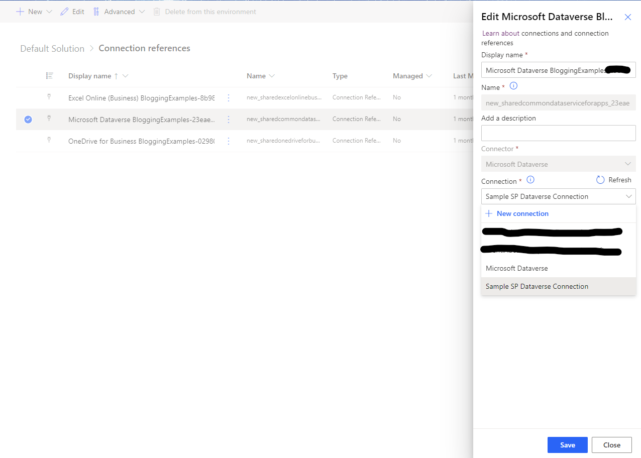
Task: Click the Close button
Action: point(611,445)
